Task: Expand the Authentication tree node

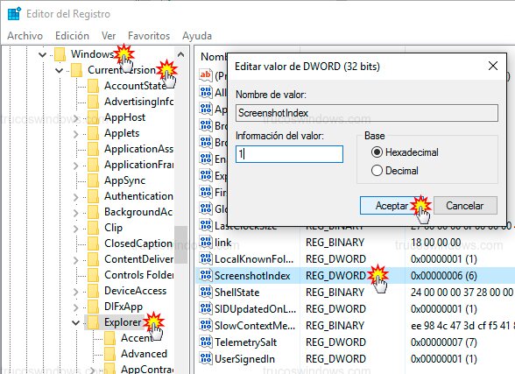Action: click(76, 197)
